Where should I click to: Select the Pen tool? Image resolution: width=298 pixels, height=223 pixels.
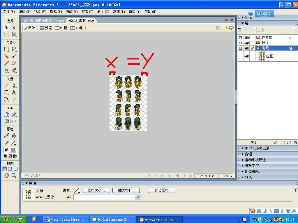(14, 85)
